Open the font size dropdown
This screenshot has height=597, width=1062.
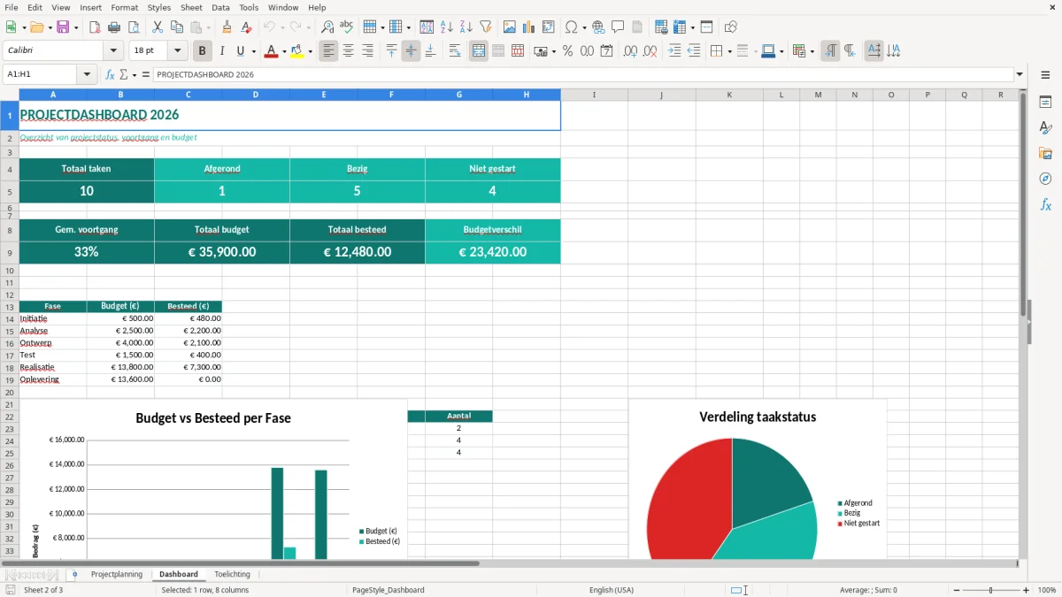[178, 51]
